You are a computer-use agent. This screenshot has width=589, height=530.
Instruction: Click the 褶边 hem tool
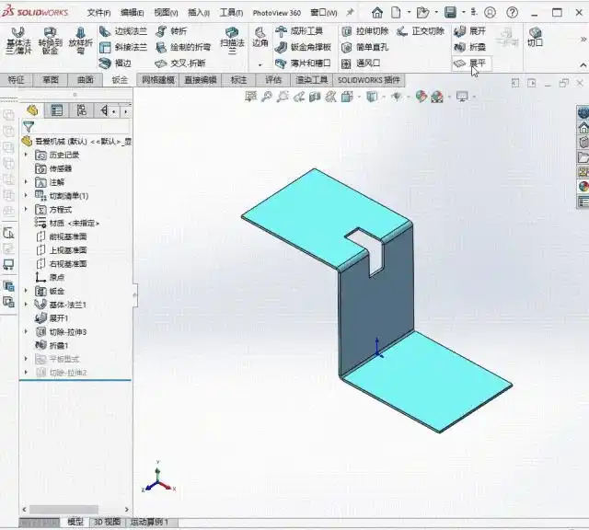[115, 63]
